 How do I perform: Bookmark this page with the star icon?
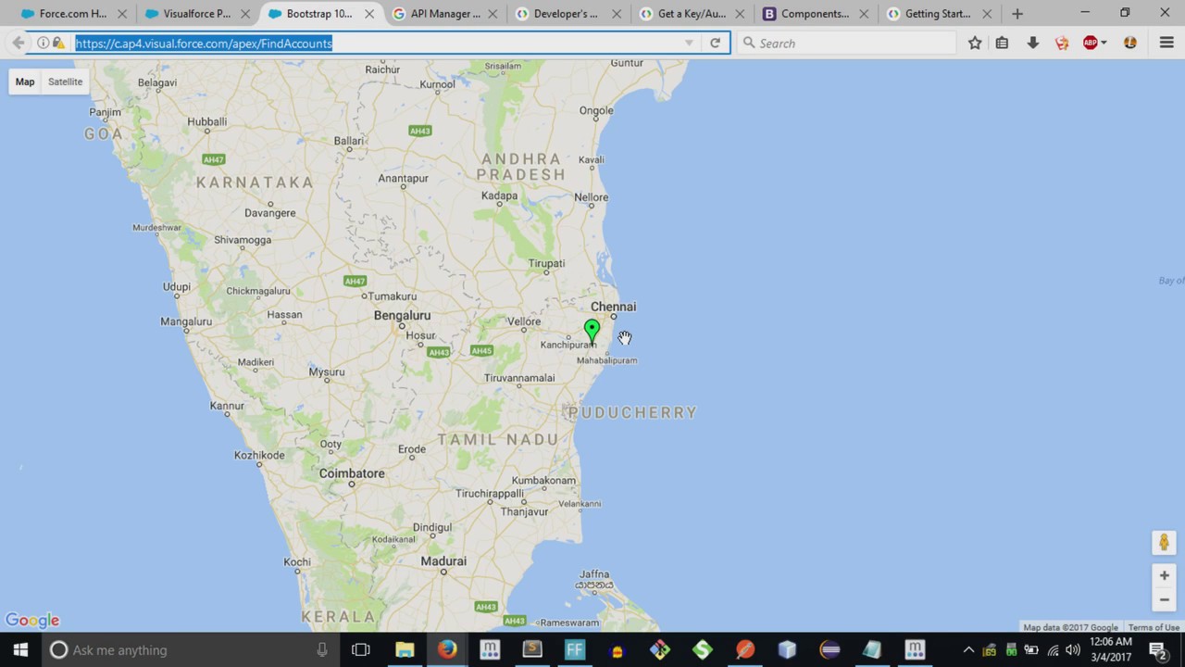coord(975,43)
